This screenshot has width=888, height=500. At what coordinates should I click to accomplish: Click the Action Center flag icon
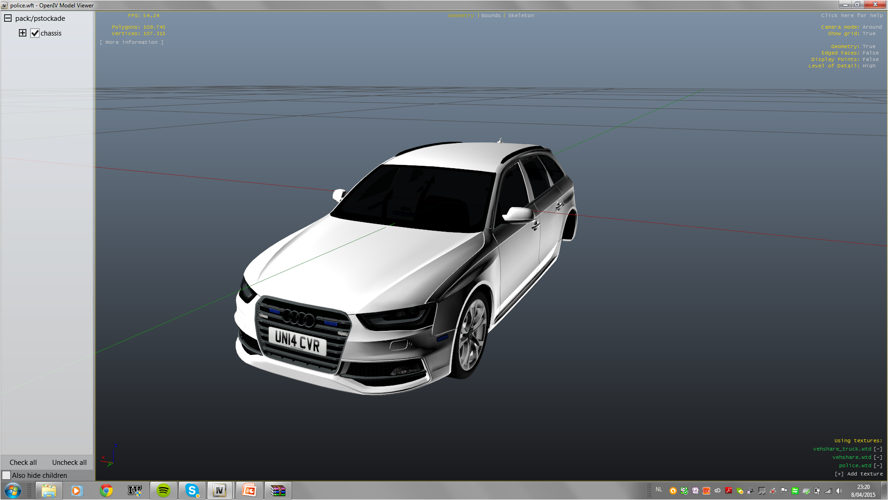tap(784, 491)
